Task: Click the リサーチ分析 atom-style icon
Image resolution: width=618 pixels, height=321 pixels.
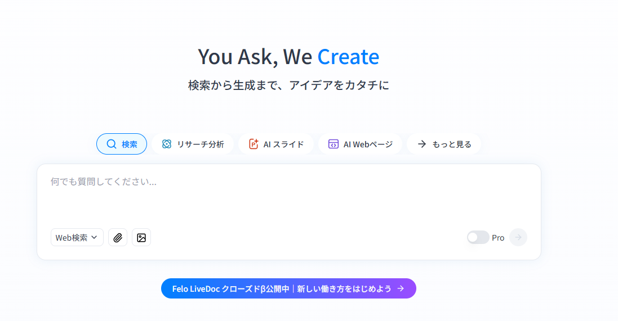Action: [166, 144]
